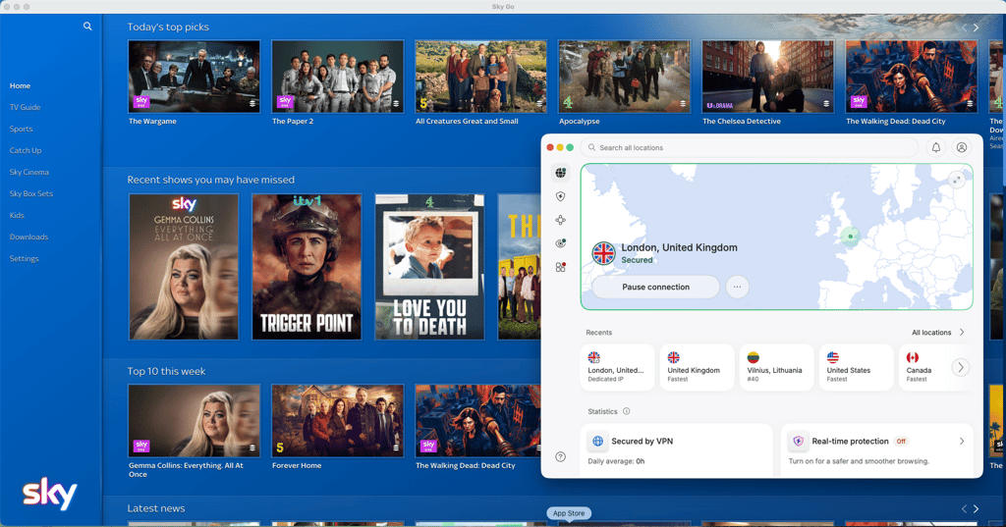Viewport: 1006px width, 527px height.
Task: Show more recent VPN locations with arrow
Action: tap(961, 367)
